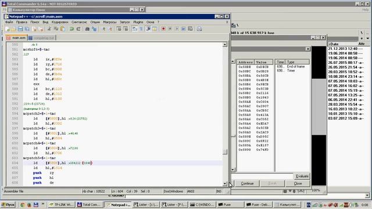
Task: Click the Playback macro icon
Action: [177, 29]
